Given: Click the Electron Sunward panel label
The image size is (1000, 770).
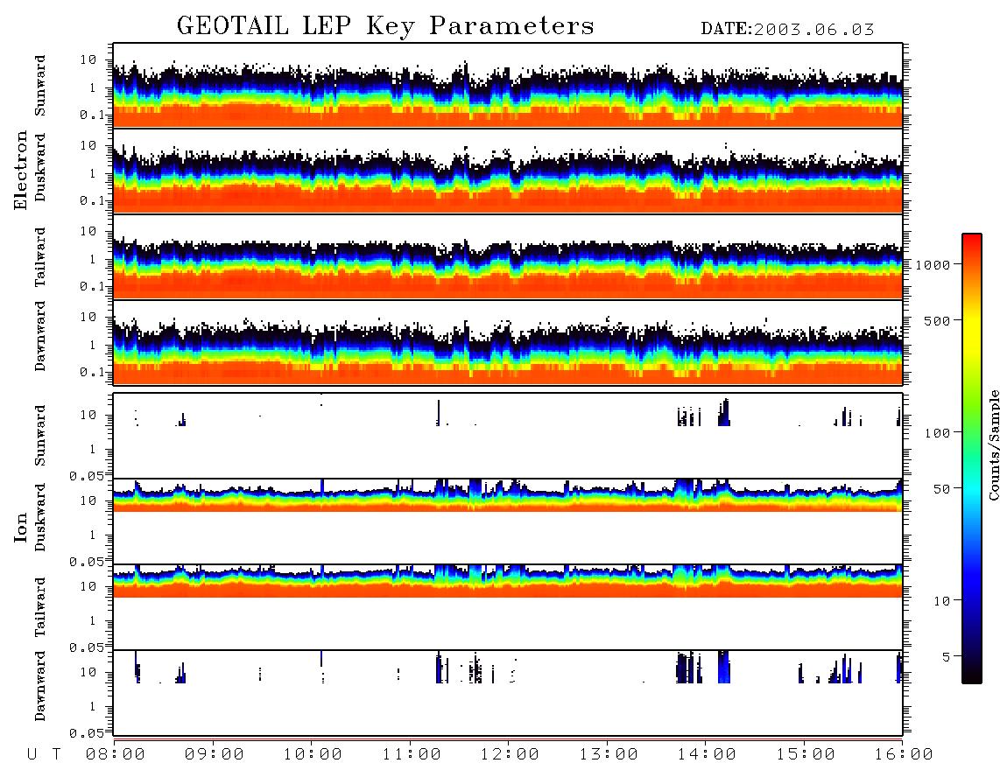Looking at the screenshot, I should tap(40, 86).
